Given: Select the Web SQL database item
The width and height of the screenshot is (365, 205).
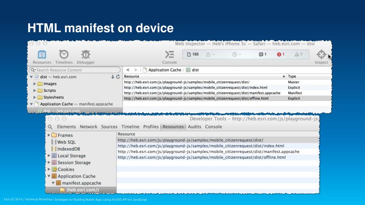Looking at the screenshot, I should point(63,142).
